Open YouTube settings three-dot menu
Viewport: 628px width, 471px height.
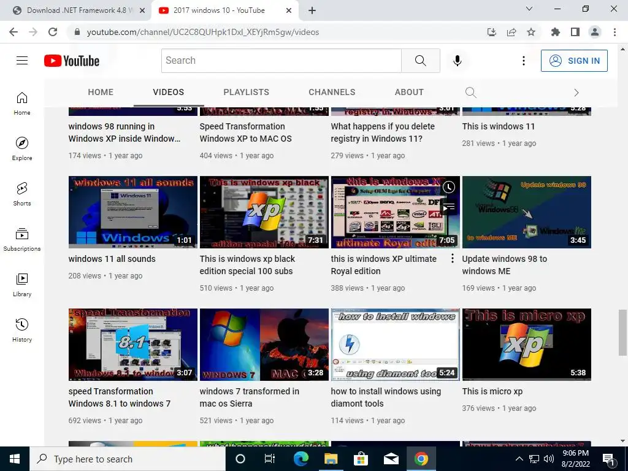tap(524, 61)
